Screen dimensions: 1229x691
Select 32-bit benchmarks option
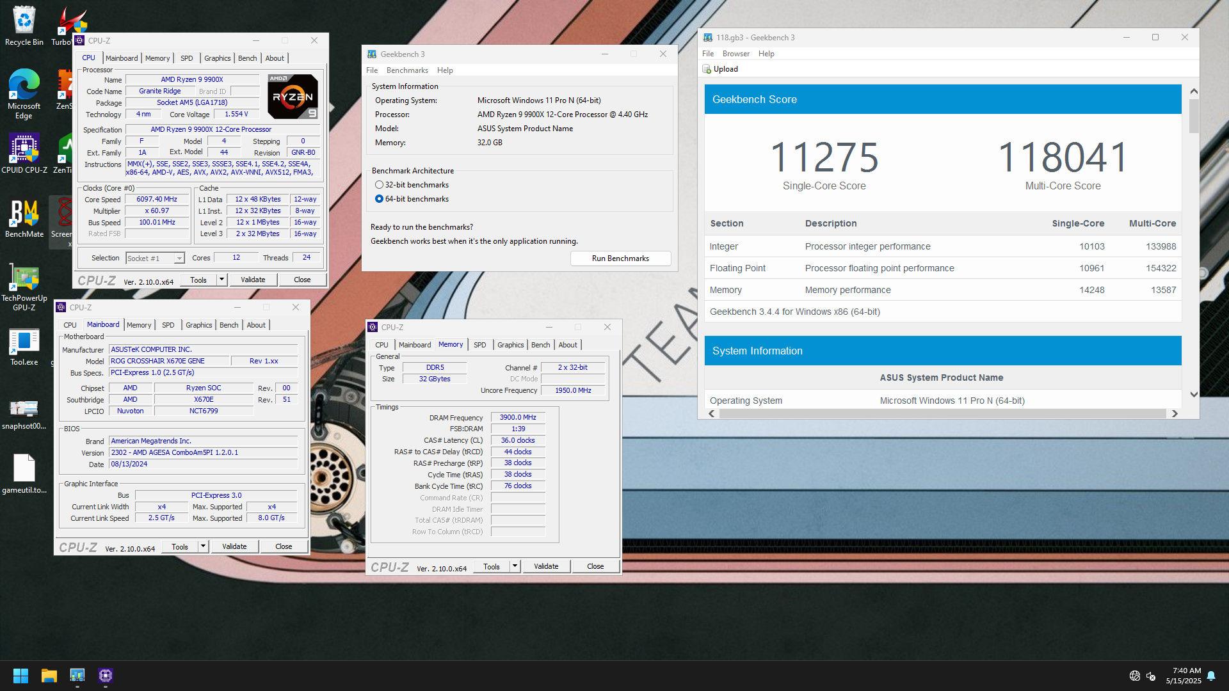[379, 185]
